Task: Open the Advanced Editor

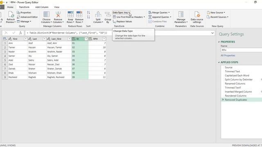Action: tap(27, 17)
